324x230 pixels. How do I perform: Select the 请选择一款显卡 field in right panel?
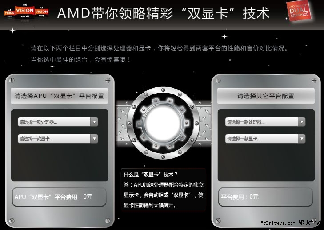pos(265,139)
